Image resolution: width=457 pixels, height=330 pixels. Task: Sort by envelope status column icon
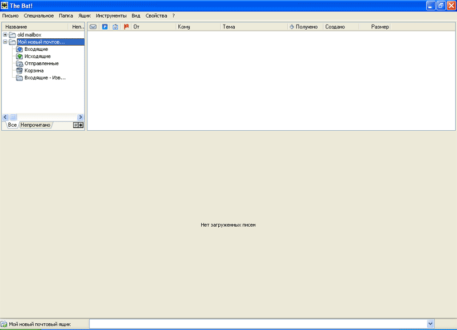[x=93, y=27]
